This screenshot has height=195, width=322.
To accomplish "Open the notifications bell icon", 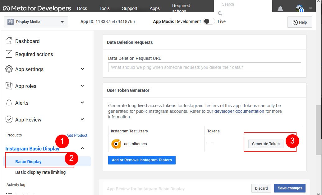I will (x=280, y=9).
